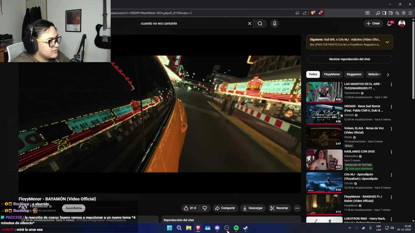Screen dimensions: 415x233
Task: Like the video with 81 K likes
Action: 190,208
